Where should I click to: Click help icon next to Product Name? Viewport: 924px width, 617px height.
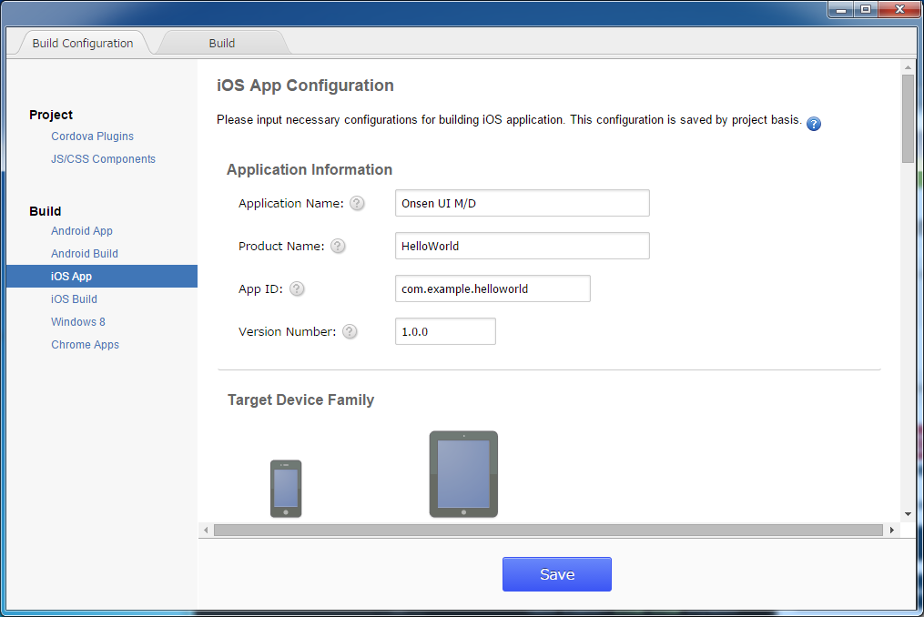(x=338, y=246)
